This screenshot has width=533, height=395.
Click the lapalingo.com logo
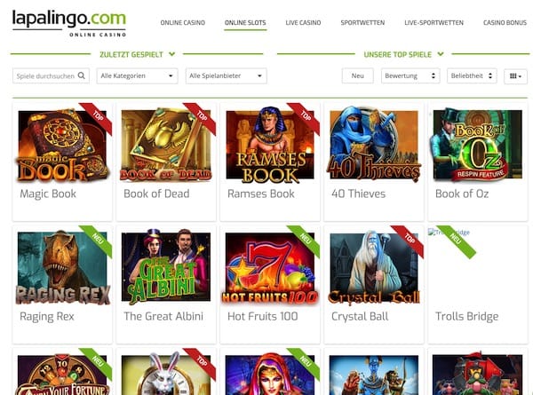[x=69, y=23]
